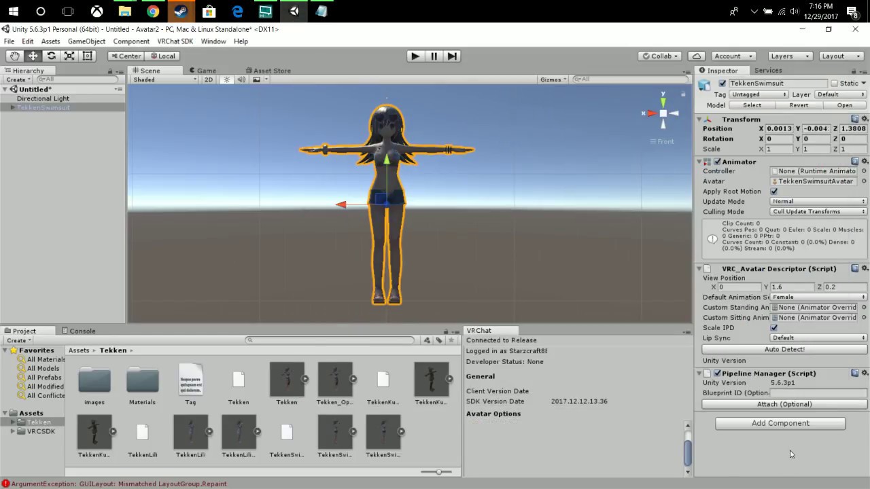
Task: Select the VRCSDK folder in Assets
Action: pos(41,431)
